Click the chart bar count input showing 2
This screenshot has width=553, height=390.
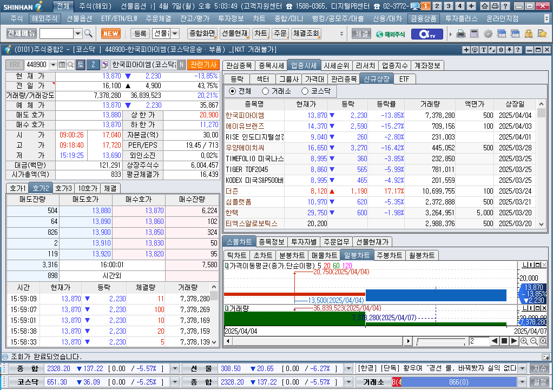click(x=479, y=341)
